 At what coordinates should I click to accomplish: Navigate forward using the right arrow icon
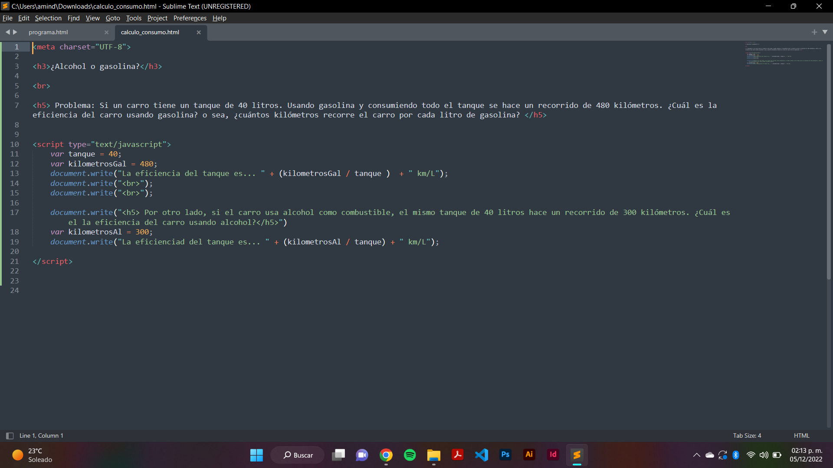16,32
